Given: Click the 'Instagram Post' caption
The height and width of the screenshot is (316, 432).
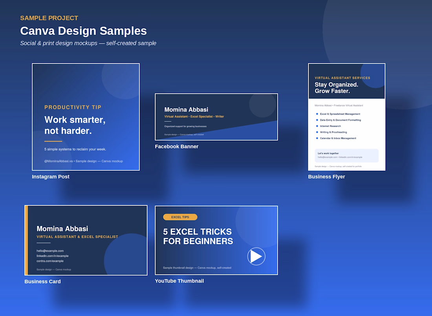Looking at the screenshot, I should [51, 177].
